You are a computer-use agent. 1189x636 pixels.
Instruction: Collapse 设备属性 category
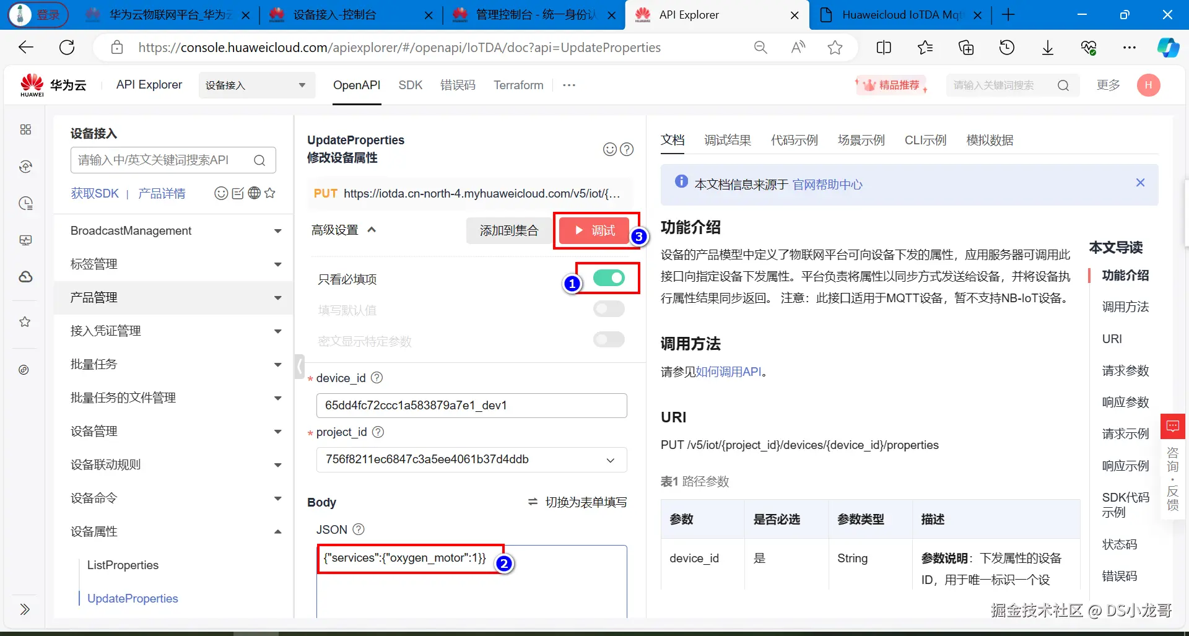(173, 532)
